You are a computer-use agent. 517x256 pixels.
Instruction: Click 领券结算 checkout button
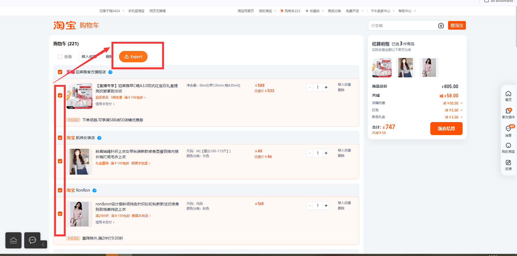[x=446, y=129]
